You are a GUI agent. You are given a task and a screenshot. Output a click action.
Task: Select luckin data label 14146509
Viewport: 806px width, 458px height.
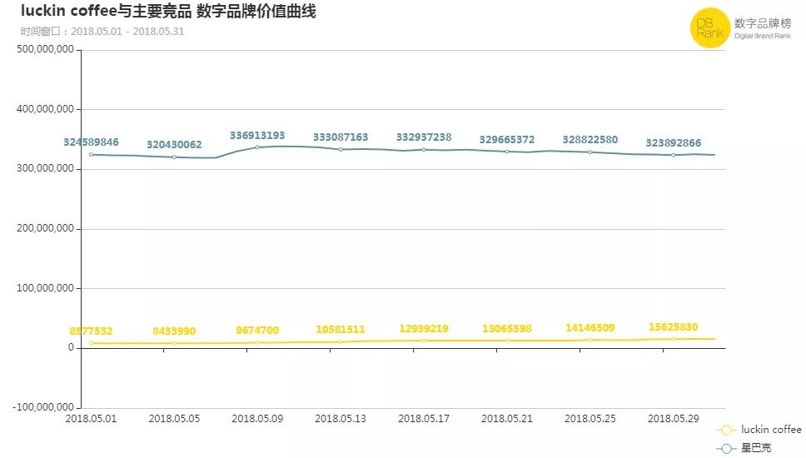(590, 327)
